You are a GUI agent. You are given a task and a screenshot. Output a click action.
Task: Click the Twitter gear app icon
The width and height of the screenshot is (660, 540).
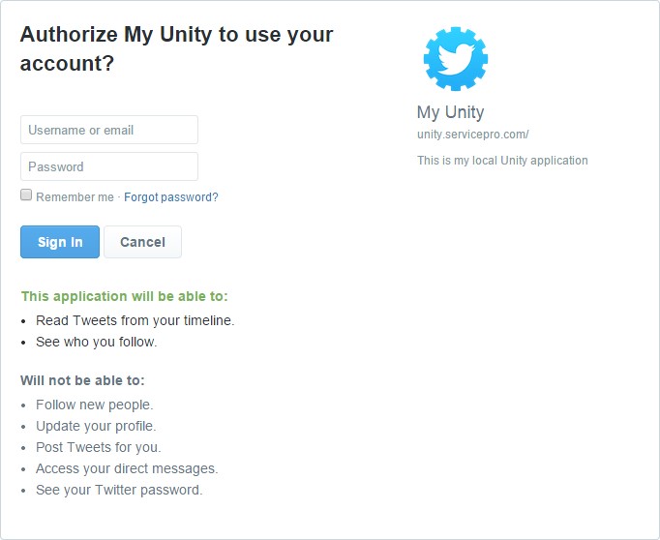456,58
